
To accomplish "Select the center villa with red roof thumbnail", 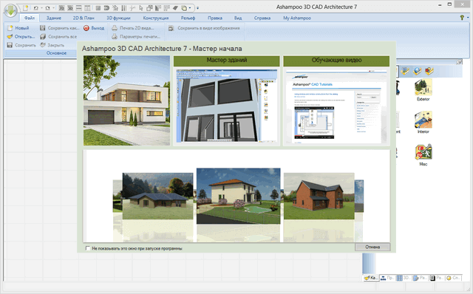I will 238,196.
